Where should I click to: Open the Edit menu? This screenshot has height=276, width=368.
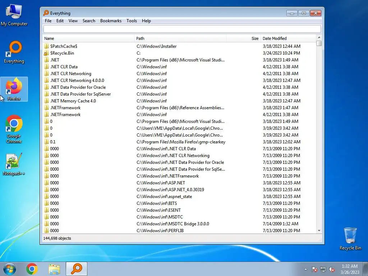pyautogui.click(x=60, y=20)
